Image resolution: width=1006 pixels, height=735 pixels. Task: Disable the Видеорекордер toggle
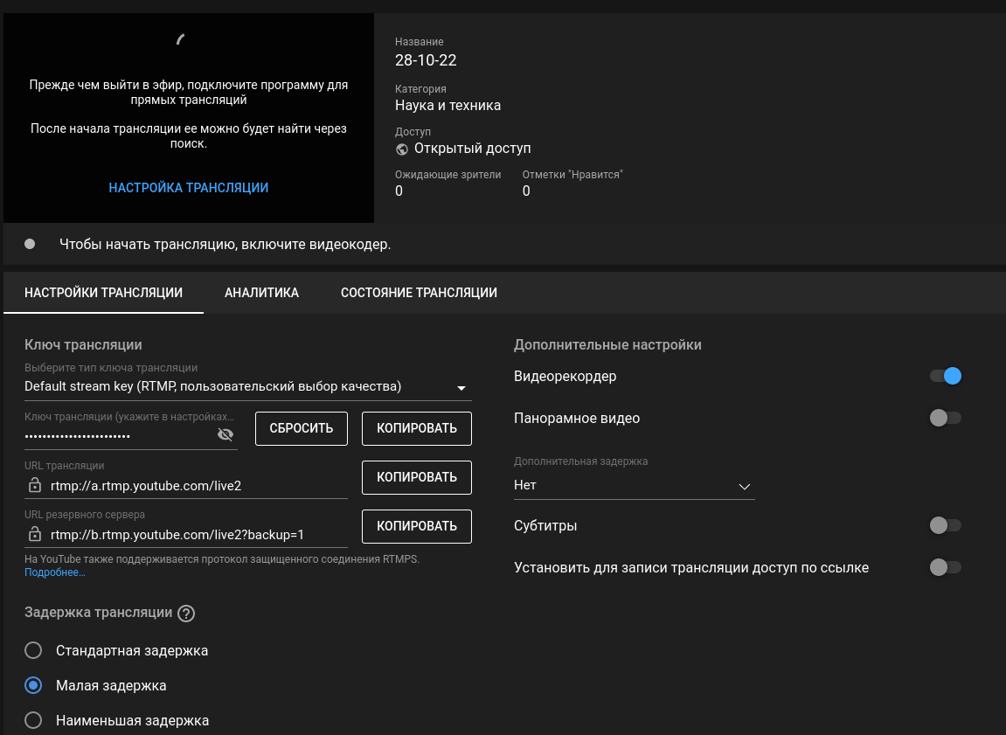click(x=946, y=375)
